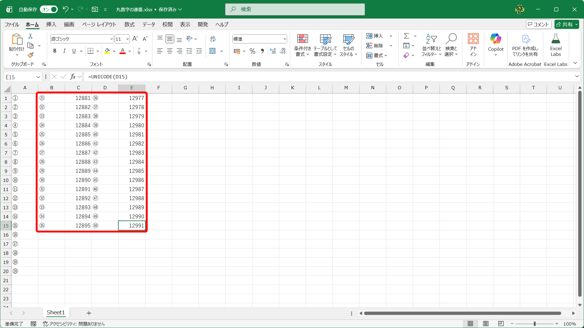Open the Copilot icon in the ribbon
Viewport: 584px width, 328px height.
click(495, 39)
